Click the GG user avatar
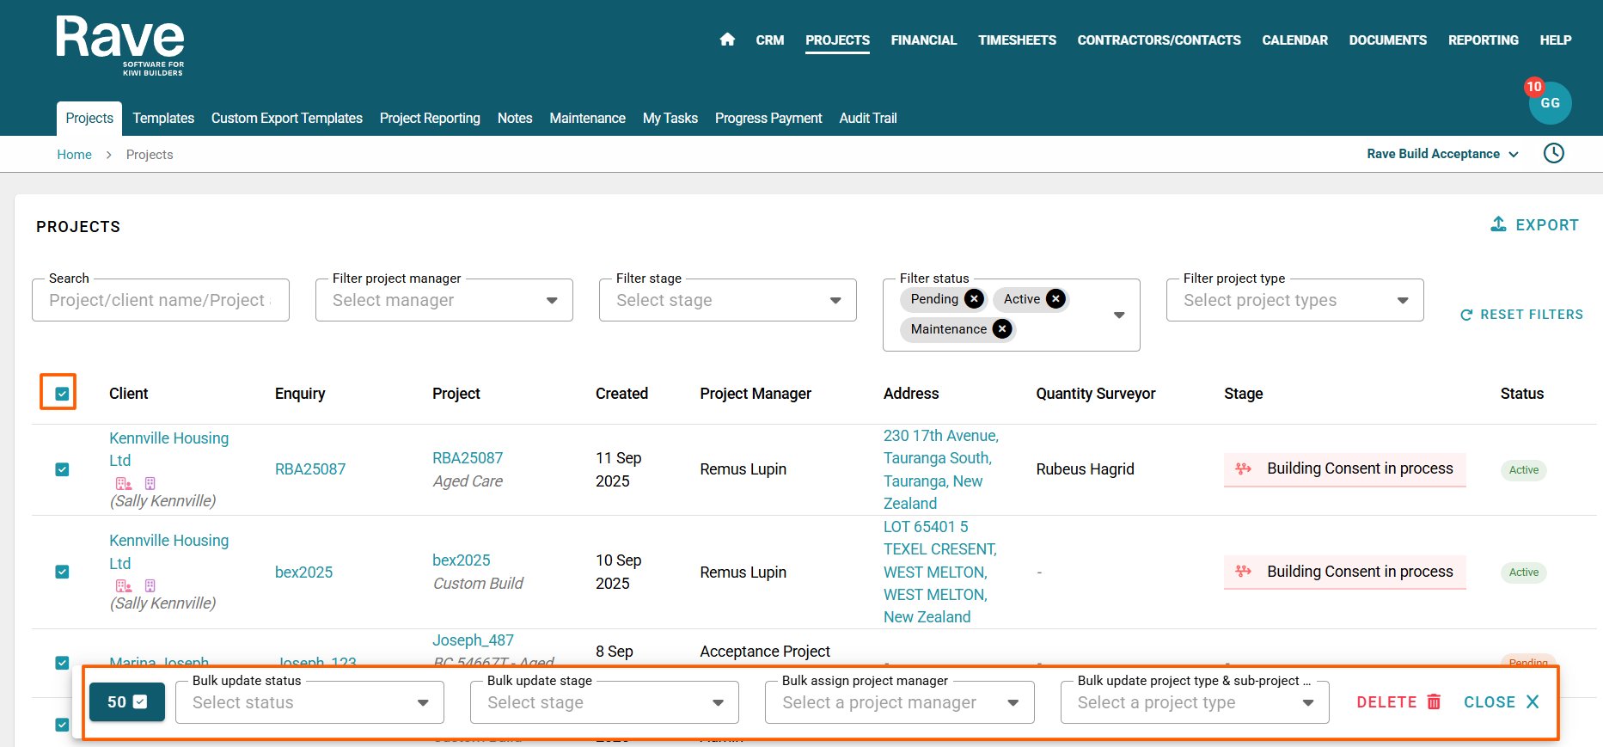This screenshot has height=747, width=1603. point(1550,103)
